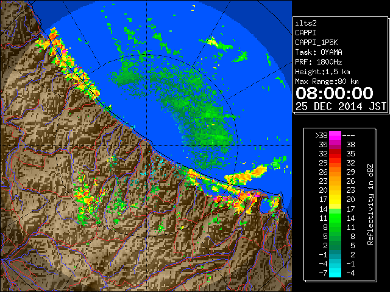This screenshot has width=390, height=292.
Task: Select the '25 DEC 2014 JST' date
Action: 341,106
